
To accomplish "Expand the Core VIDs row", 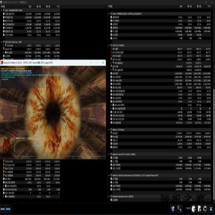I will tap(3, 46).
